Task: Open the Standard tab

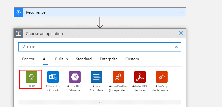Action: 84,59
